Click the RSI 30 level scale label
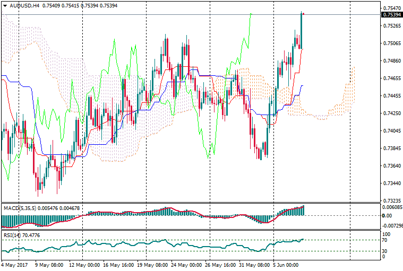The width and height of the screenshot is (403, 271). point(386,251)
